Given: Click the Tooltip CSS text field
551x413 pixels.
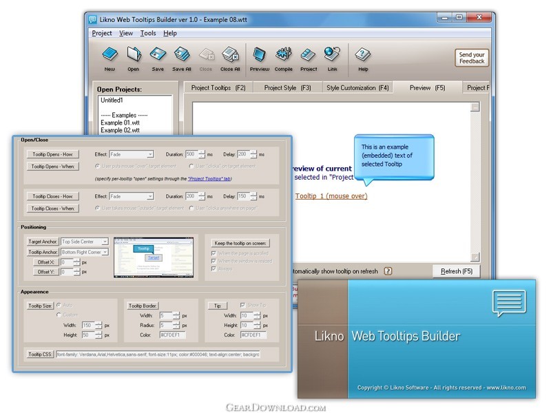Looking at the screenshot, I should (158, 354).
